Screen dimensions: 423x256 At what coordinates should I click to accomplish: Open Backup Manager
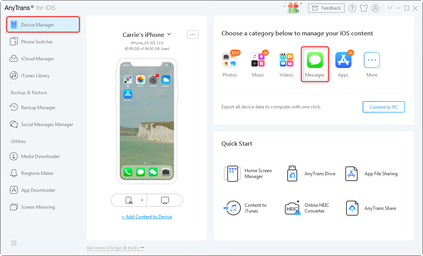point(33,108)
